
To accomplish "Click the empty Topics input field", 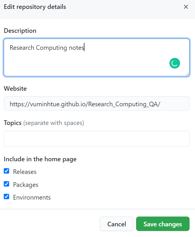I will pyautogui.click(x=96, y=139).
